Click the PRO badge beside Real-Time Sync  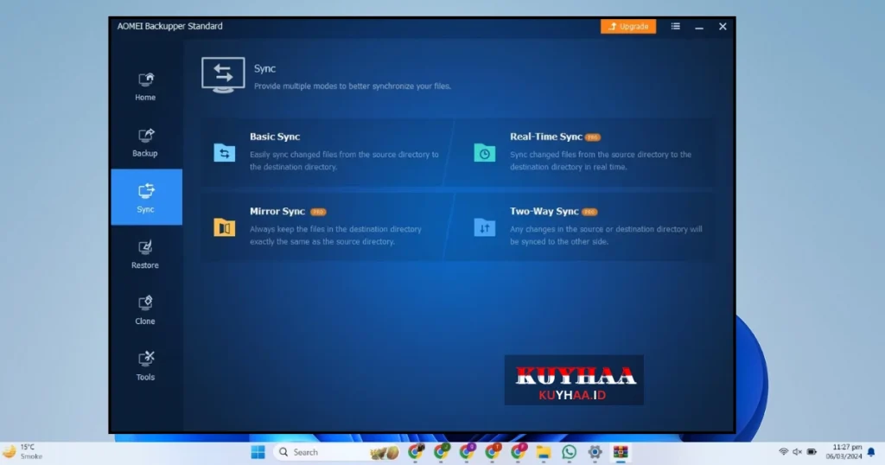[x=593, y=137]
